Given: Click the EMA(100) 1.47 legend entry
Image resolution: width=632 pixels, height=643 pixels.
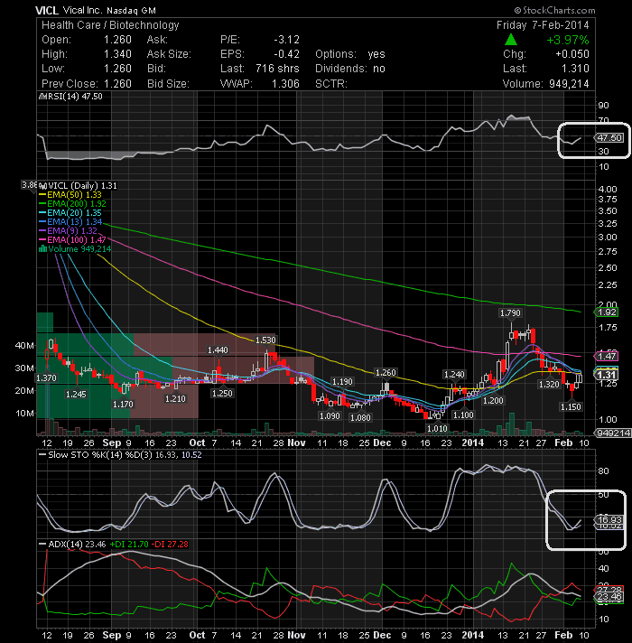Looking at the screenshot, I should [72, 240].
